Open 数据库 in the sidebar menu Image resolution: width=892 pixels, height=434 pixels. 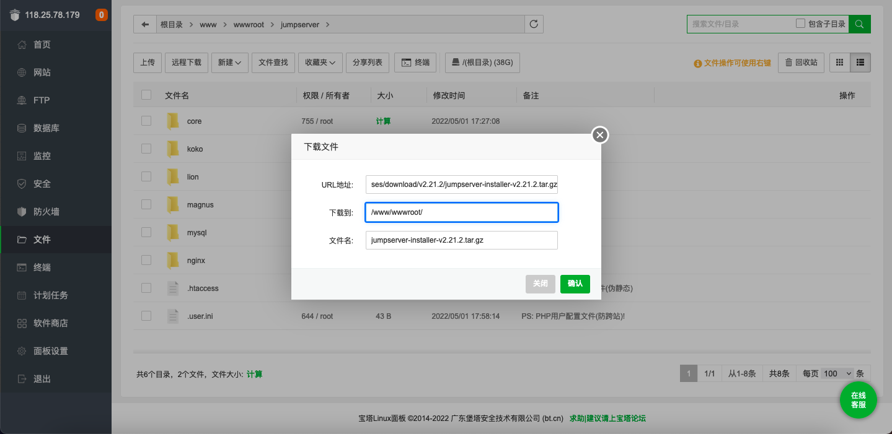(56, 128)
